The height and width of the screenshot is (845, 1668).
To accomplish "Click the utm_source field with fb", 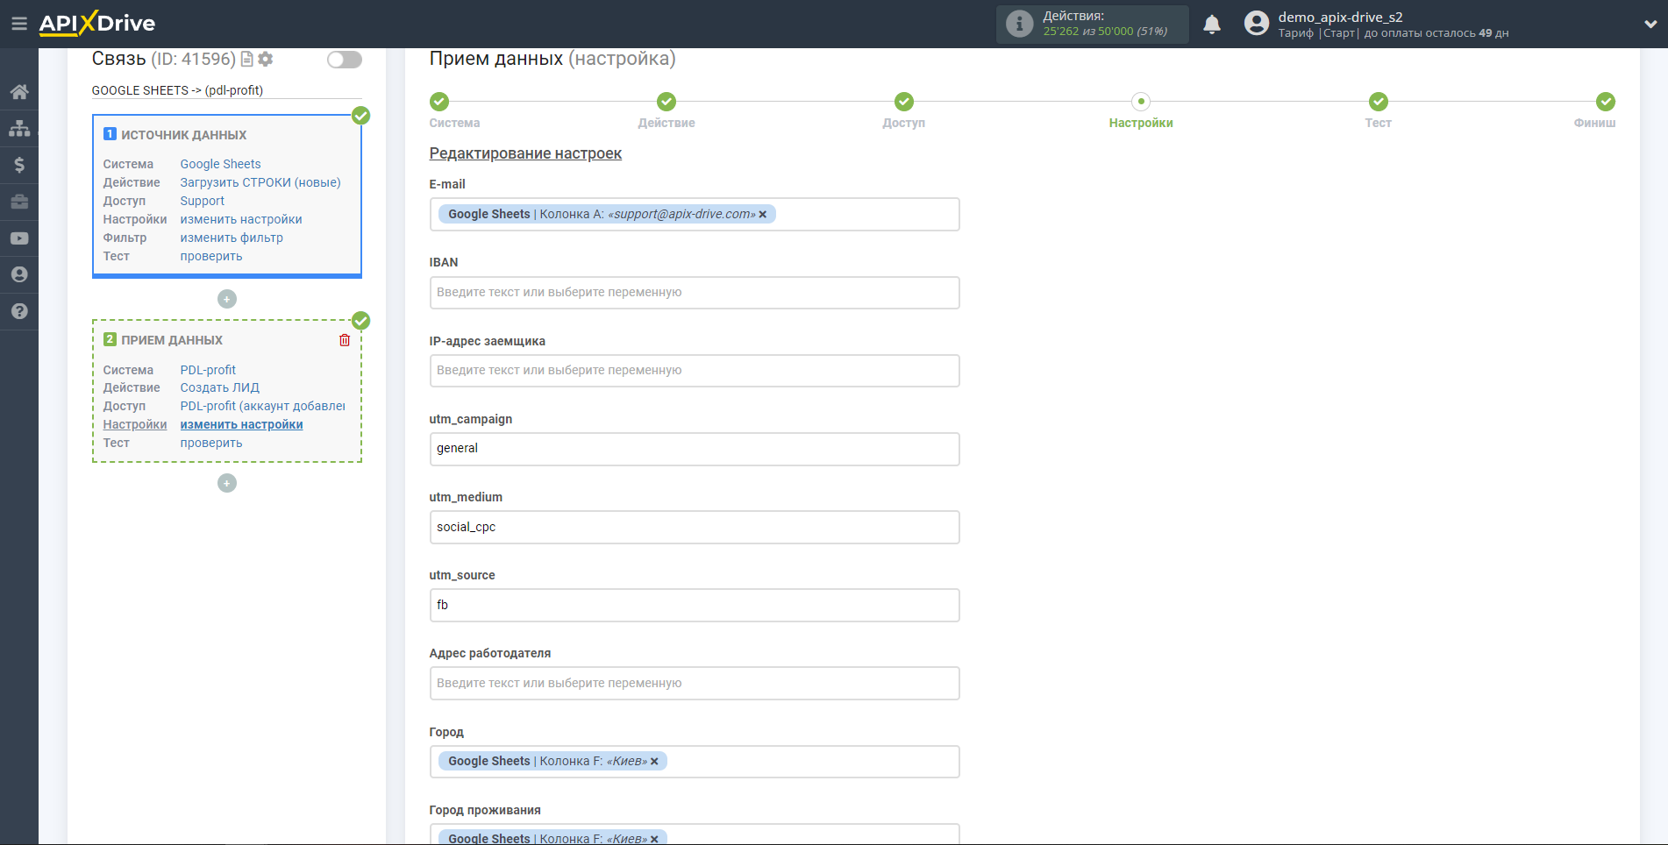I will pos(695,605).
